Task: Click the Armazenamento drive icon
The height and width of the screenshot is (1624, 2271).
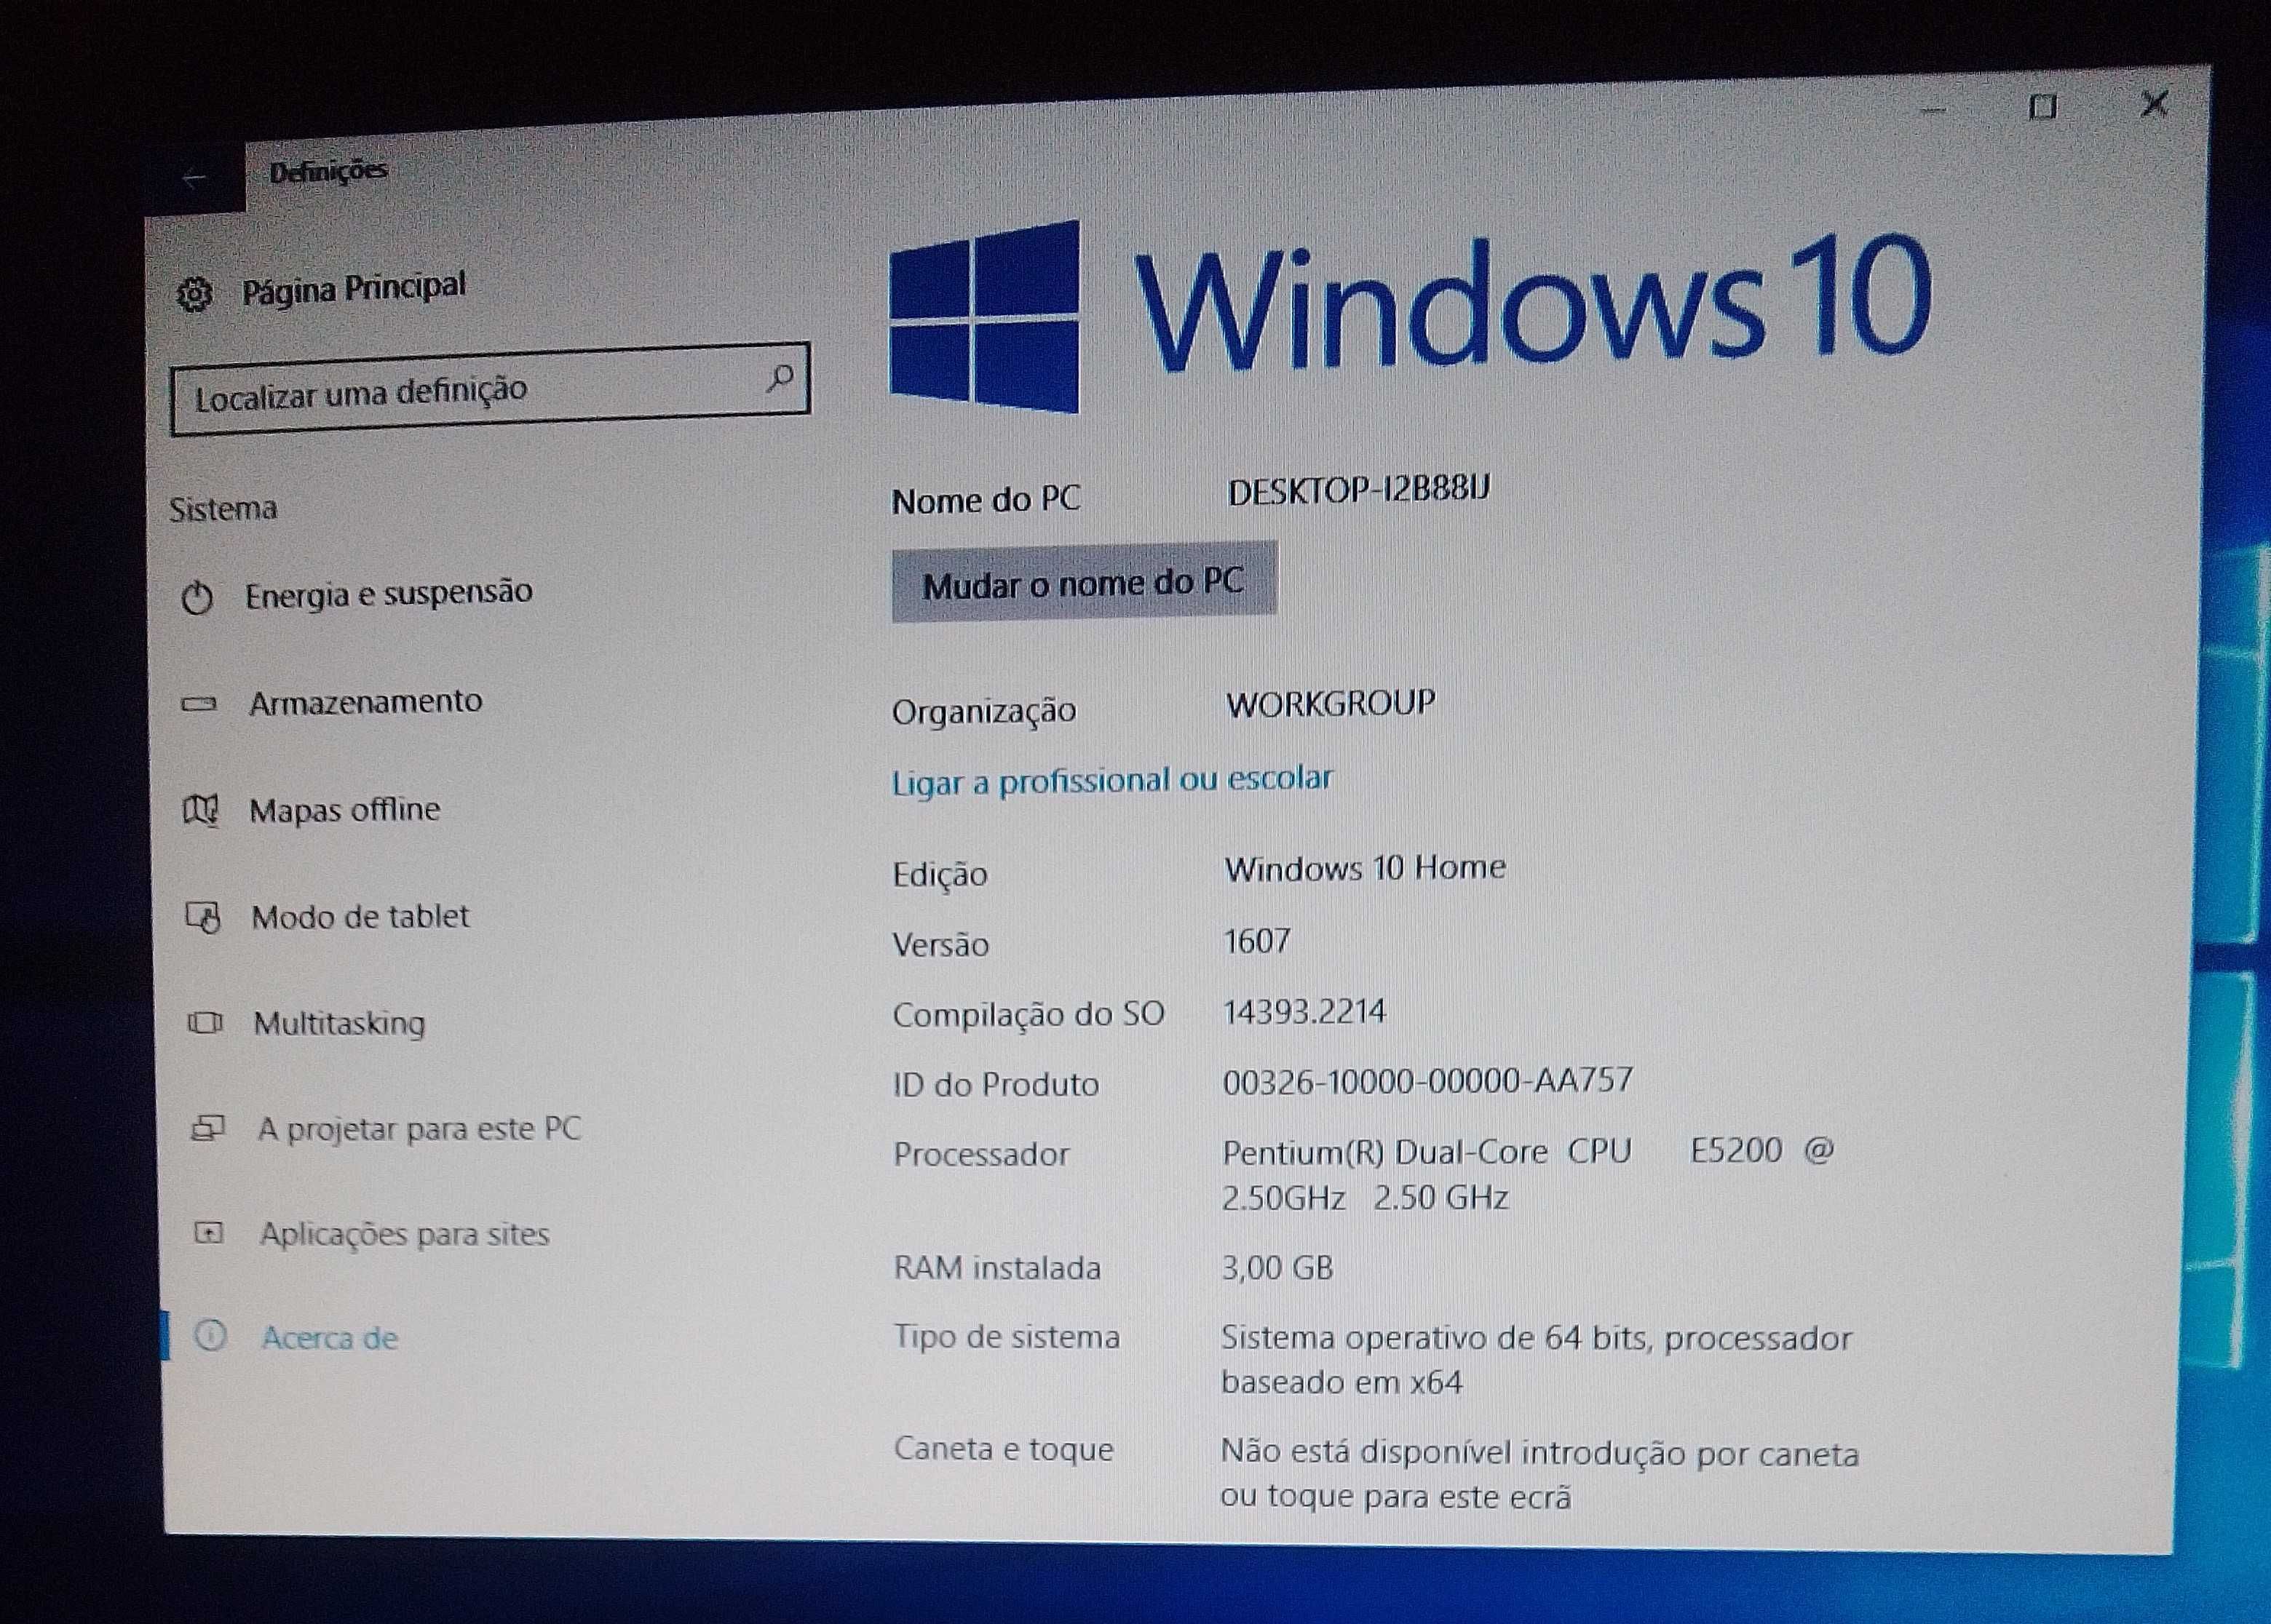Action: tap(199, 705)
